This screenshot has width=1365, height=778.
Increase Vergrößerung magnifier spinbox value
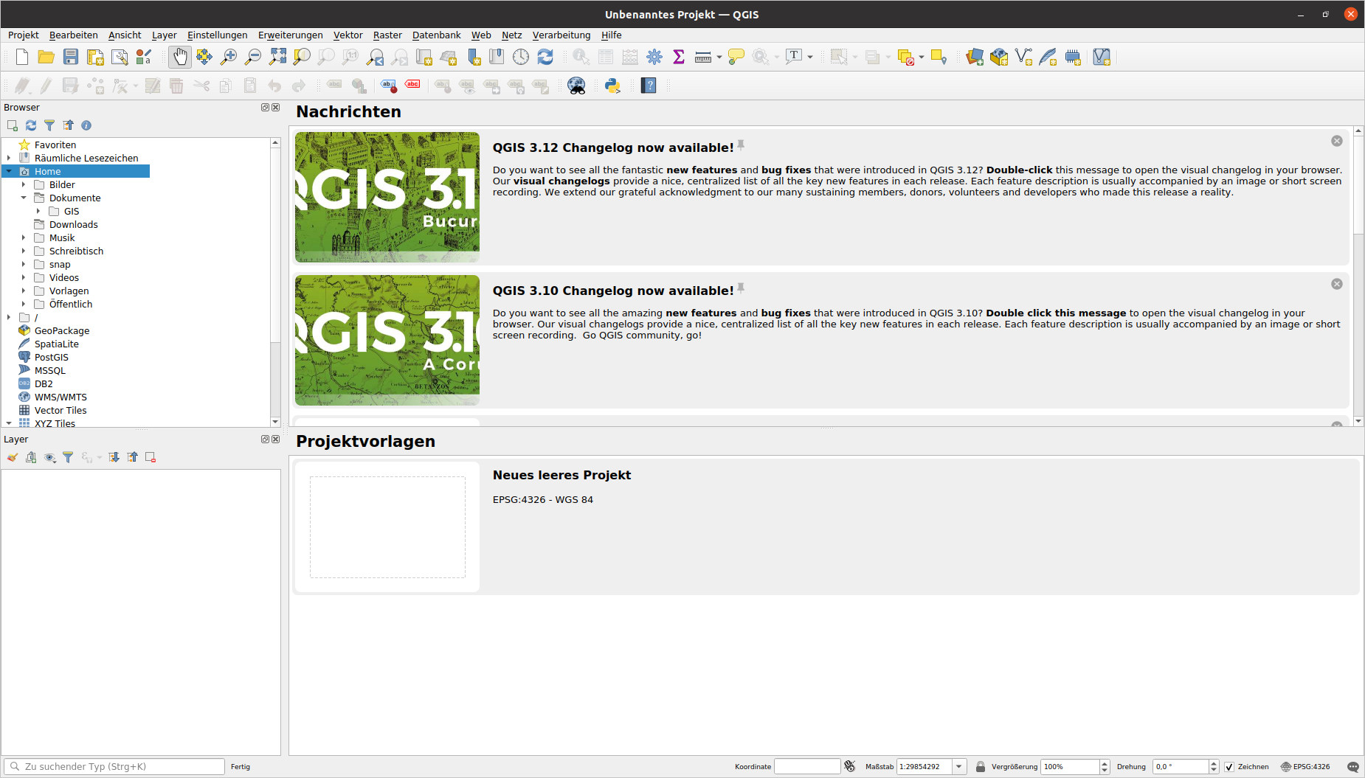pyautogui.click(x=1105, y=763)
